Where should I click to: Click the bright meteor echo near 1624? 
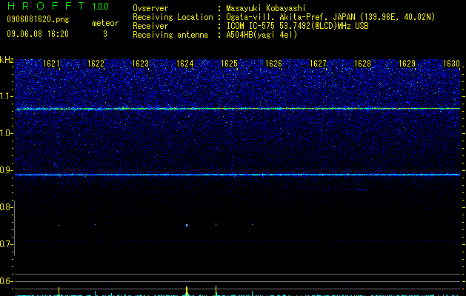tap(187, 226)
